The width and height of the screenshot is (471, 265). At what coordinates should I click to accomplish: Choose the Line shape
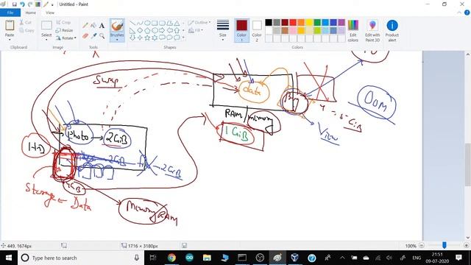(x=132, y=23)
